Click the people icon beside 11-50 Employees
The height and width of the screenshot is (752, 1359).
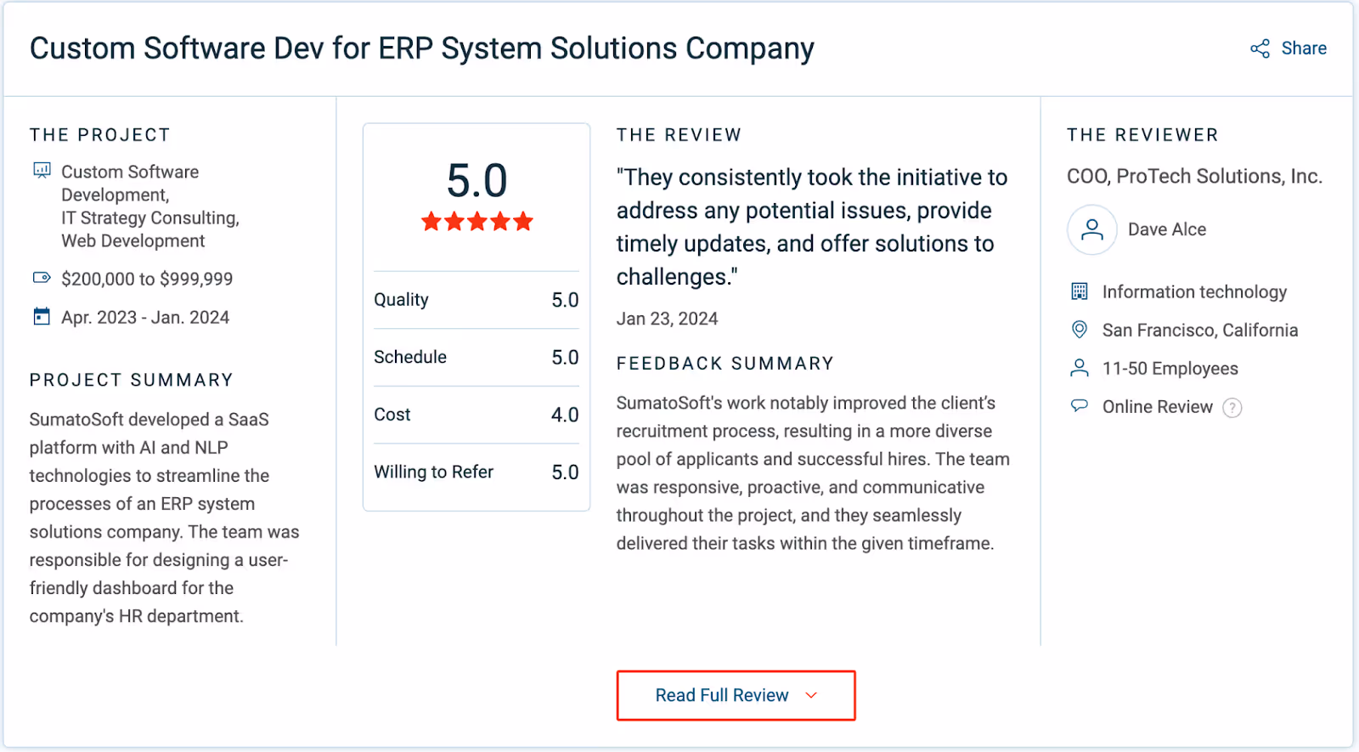coord(1079,368)
